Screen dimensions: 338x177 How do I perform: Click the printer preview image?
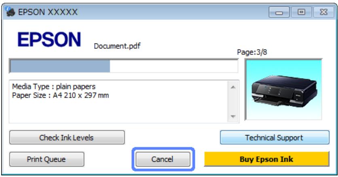[x=283, y=90]
